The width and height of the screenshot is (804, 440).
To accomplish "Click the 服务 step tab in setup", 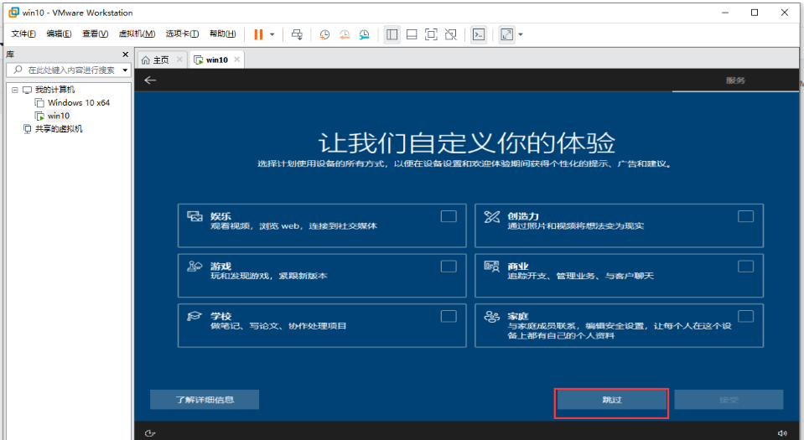I will coord(735,80).
